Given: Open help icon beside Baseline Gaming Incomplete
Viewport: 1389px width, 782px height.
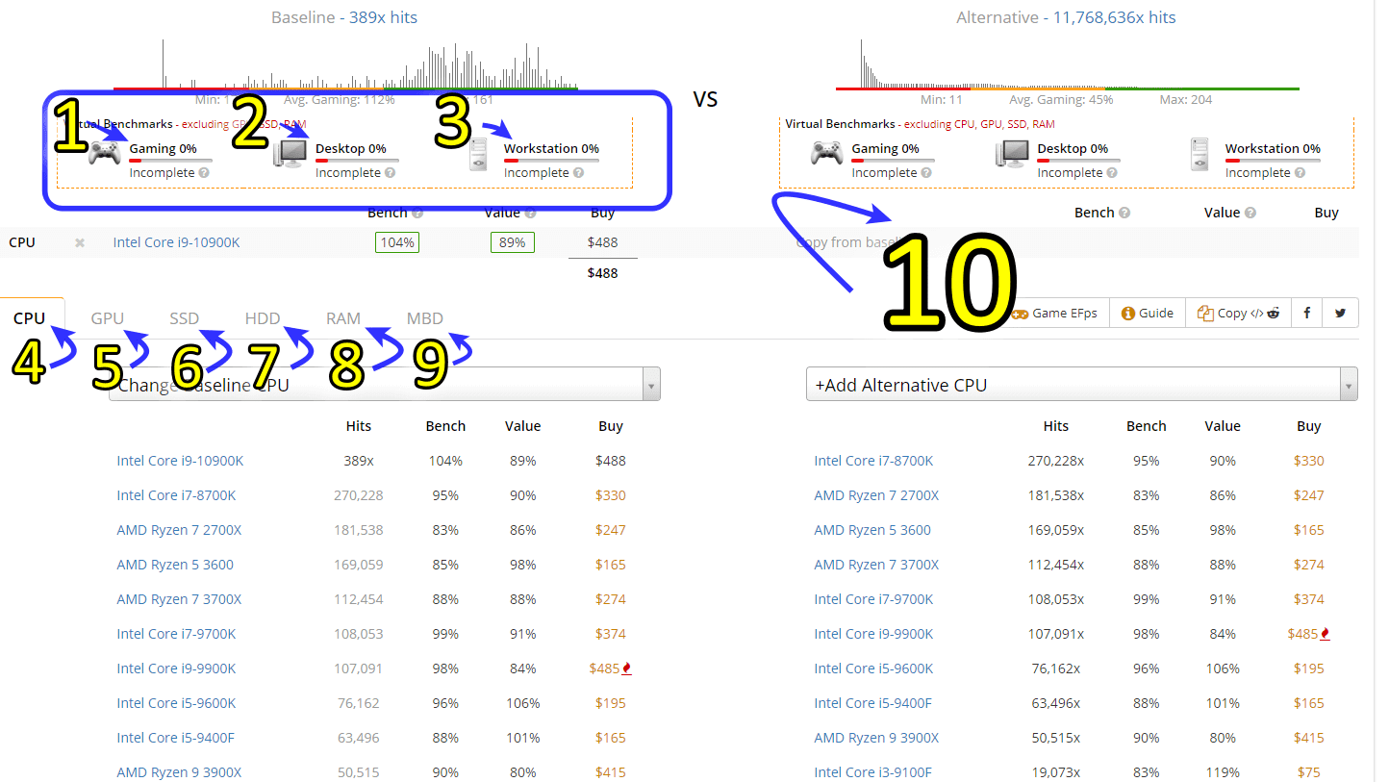Looking at the screenshot, I should pos(204,173).
